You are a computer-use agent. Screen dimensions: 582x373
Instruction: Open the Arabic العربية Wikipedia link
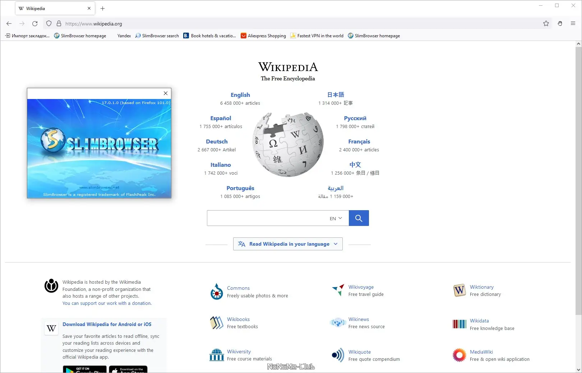coord(336,188)
